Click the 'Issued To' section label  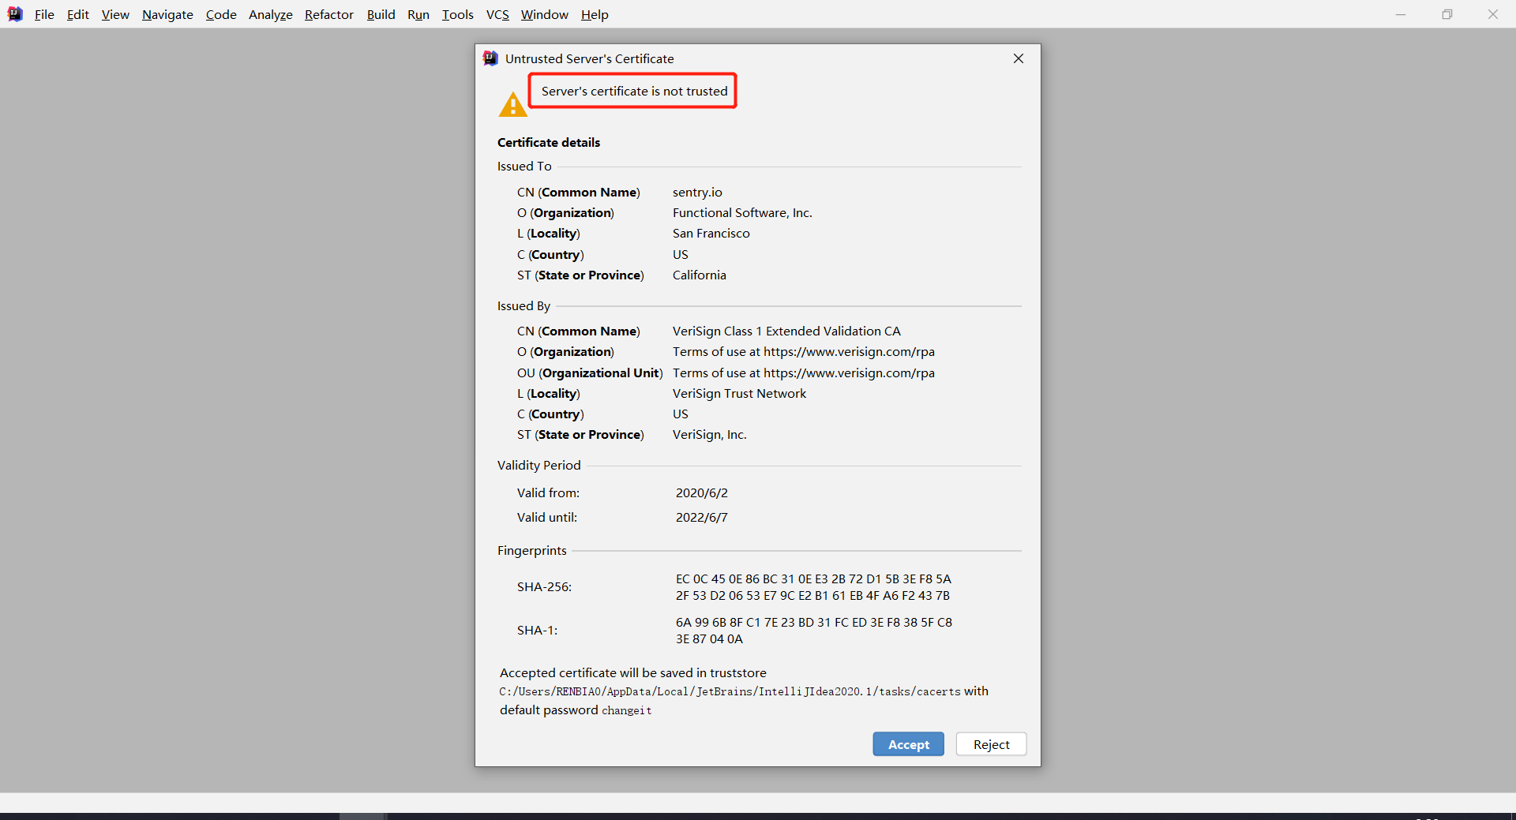(x=524, y=166)
